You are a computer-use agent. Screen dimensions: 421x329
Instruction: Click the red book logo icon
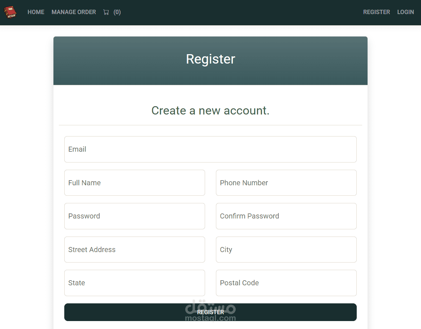[10, 12]
